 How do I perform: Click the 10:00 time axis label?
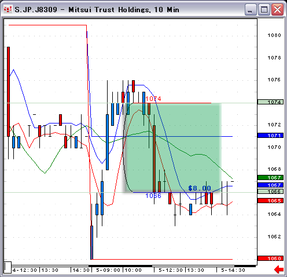point(133,270)
